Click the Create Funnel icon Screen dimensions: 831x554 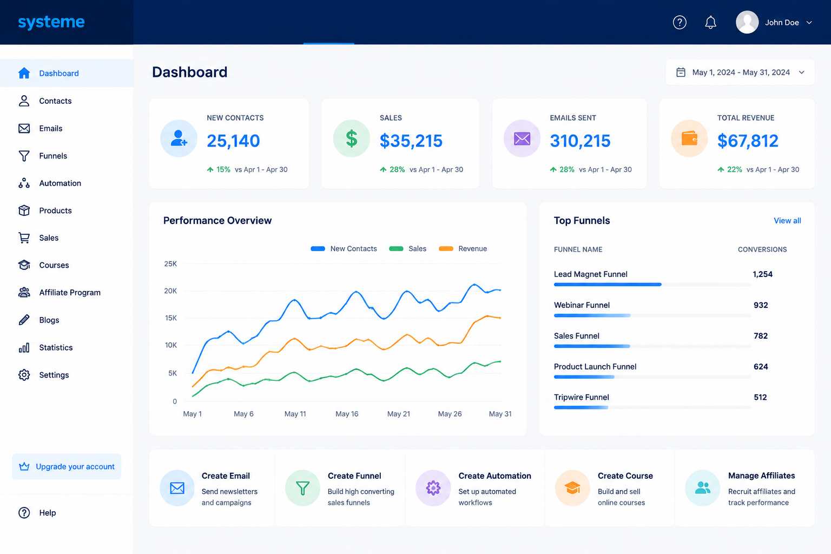[303, 488]
